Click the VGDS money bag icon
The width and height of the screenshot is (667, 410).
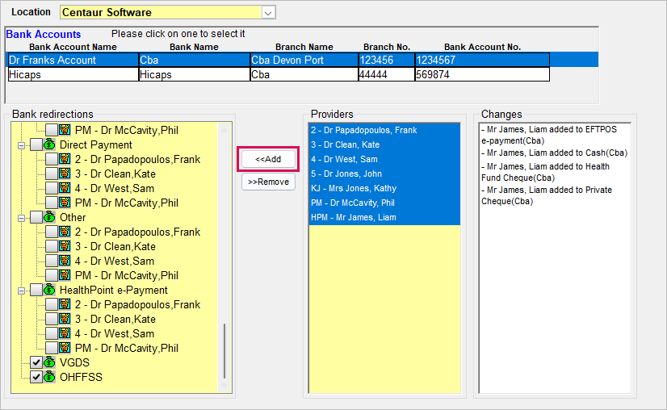pyautogui.click(x=49, y=362)
